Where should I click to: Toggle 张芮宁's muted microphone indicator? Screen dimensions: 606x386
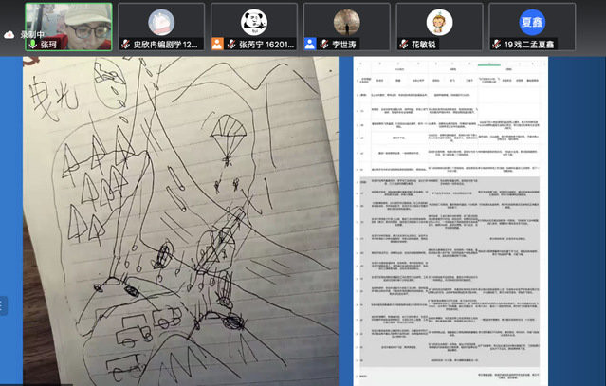(x=231, y=44)
